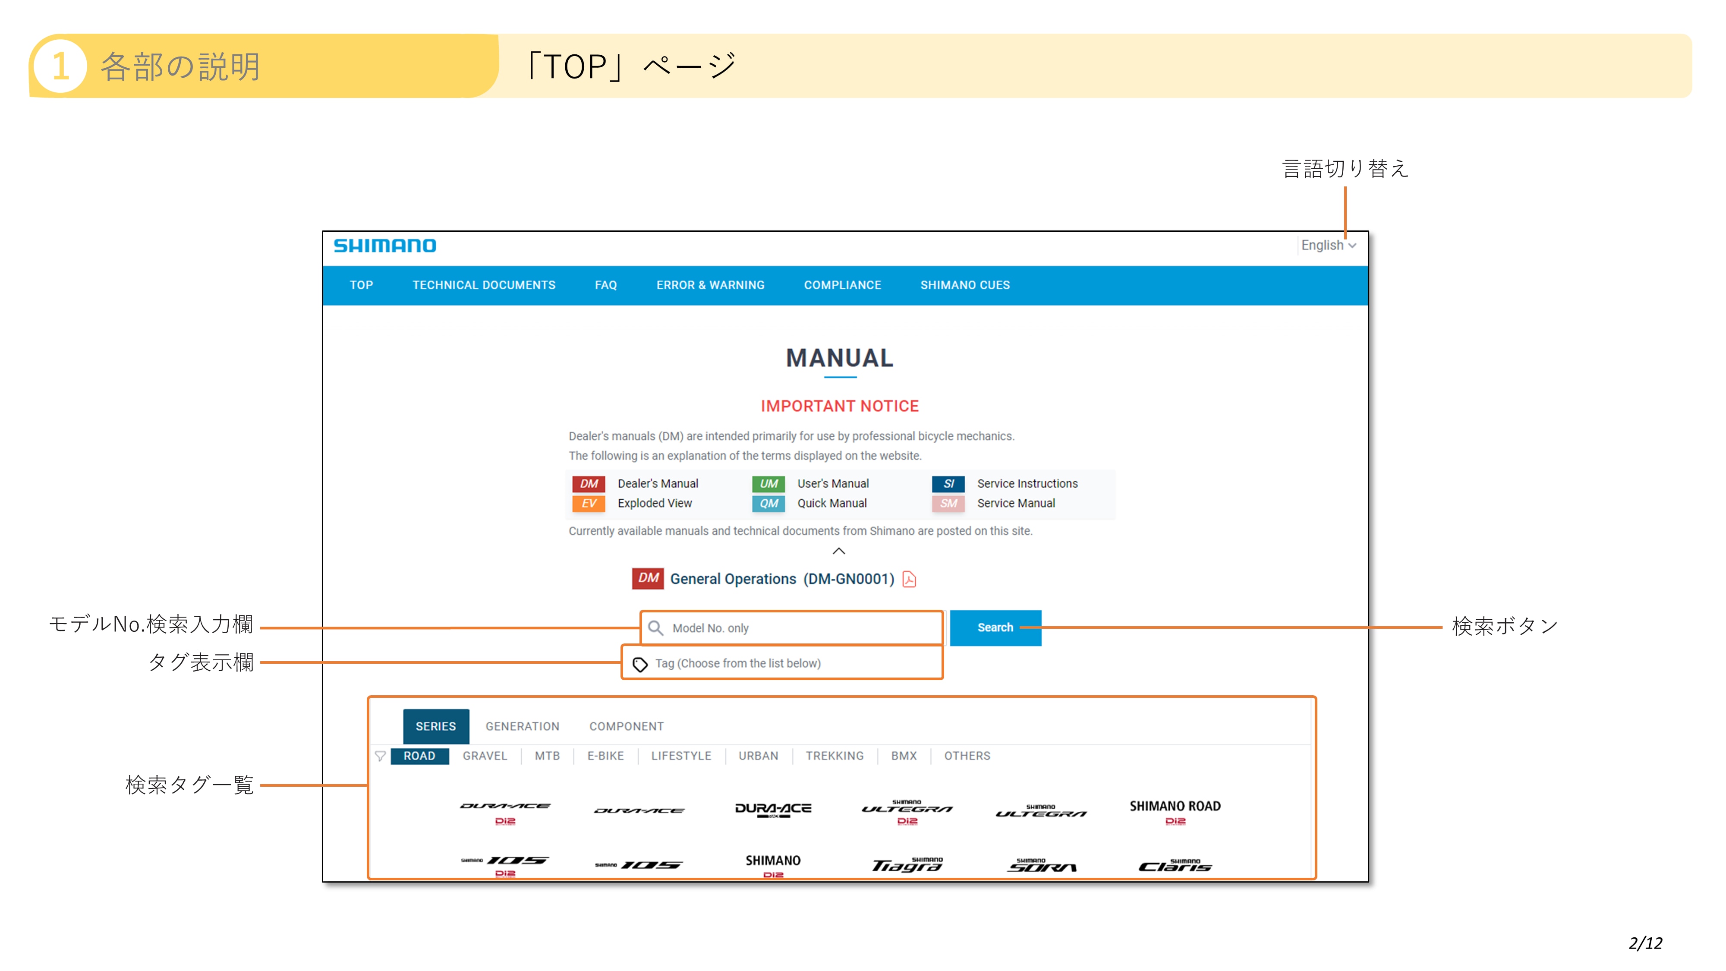Click the blue Search button
This screenshot has width=1726, height=971.
coord(995,628)
